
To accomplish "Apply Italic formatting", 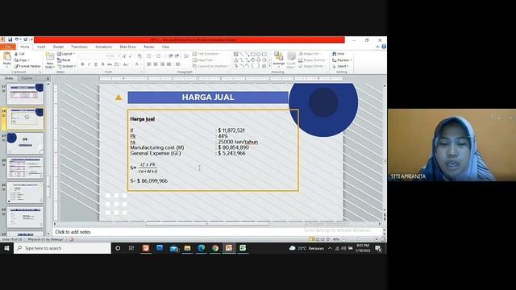I will (89, 64).
